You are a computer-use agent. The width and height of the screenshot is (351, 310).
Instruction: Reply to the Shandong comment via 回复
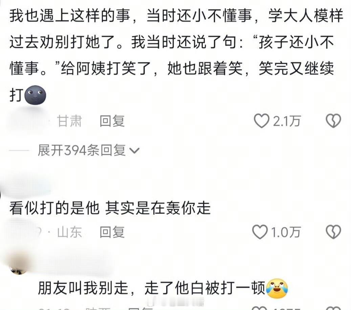(x=112, y=232)
